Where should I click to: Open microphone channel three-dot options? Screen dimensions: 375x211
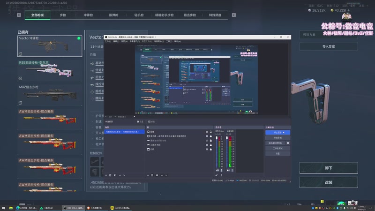221,170
